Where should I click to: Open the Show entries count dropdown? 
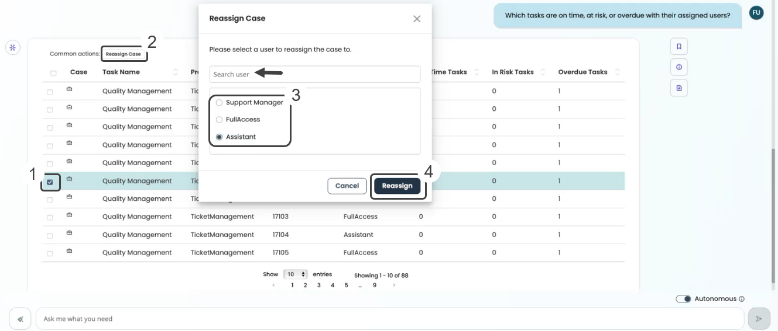296,274
